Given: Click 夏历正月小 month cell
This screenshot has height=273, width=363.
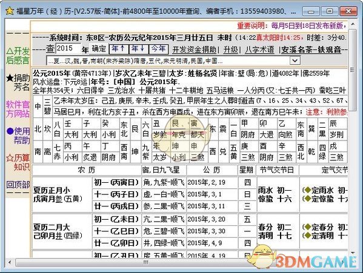Looking at the screenshot, I should (62, 194).
